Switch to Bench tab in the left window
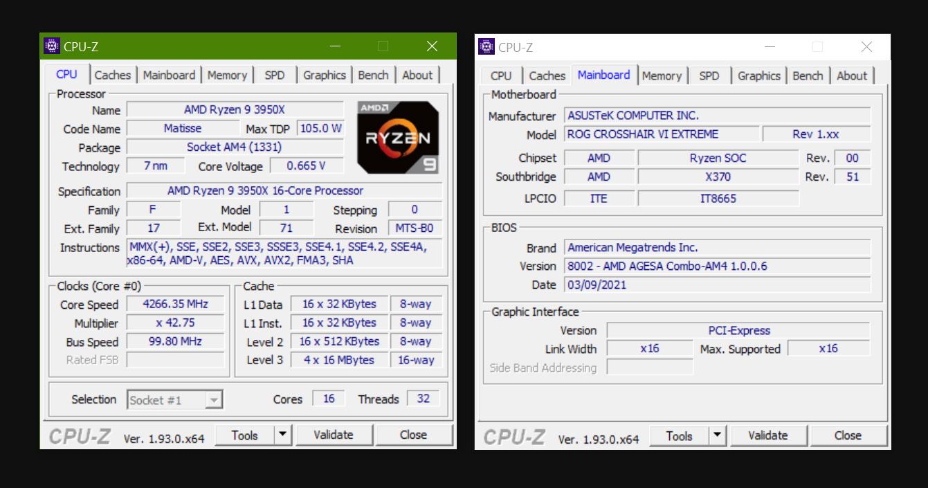The width and height of the screenshot is (928, 488). 374,75
